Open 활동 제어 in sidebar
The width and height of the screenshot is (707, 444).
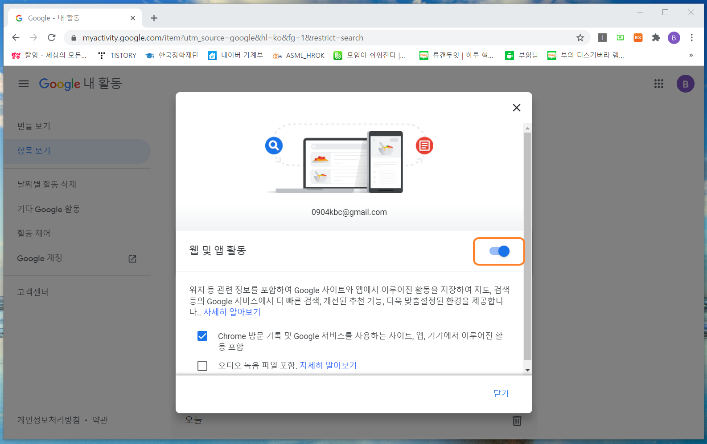(x=34, y=234)
